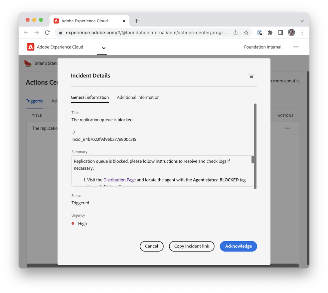
Task: Click the Foundation Internal organization label
Action: (x=262, y=47)
